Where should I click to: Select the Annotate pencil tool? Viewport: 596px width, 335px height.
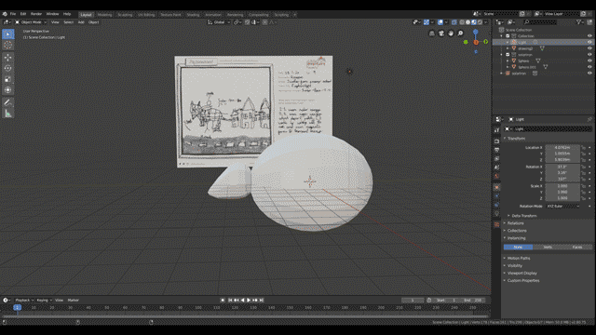pos(8,102)
